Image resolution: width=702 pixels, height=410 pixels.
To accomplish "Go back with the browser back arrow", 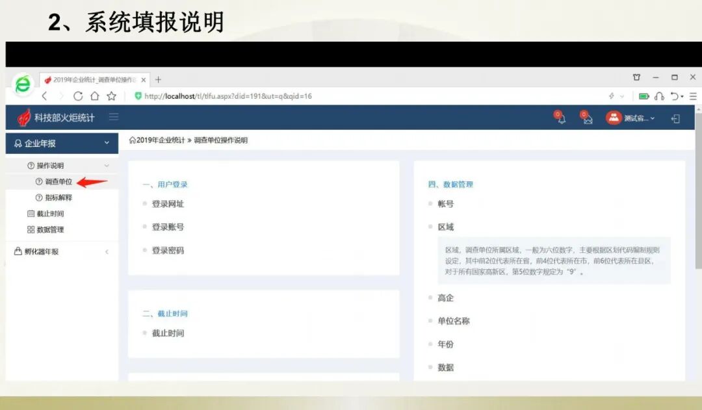I will point(44,96).
